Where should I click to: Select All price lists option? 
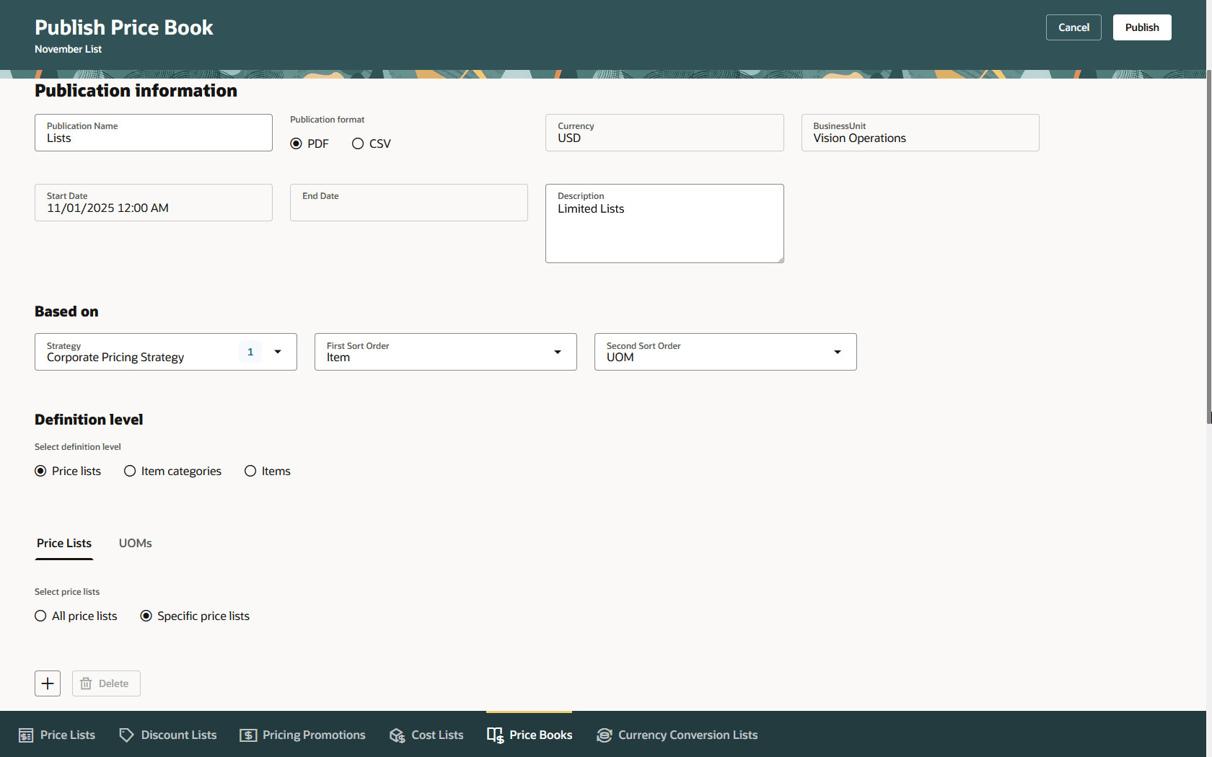(x=40, y=616)
